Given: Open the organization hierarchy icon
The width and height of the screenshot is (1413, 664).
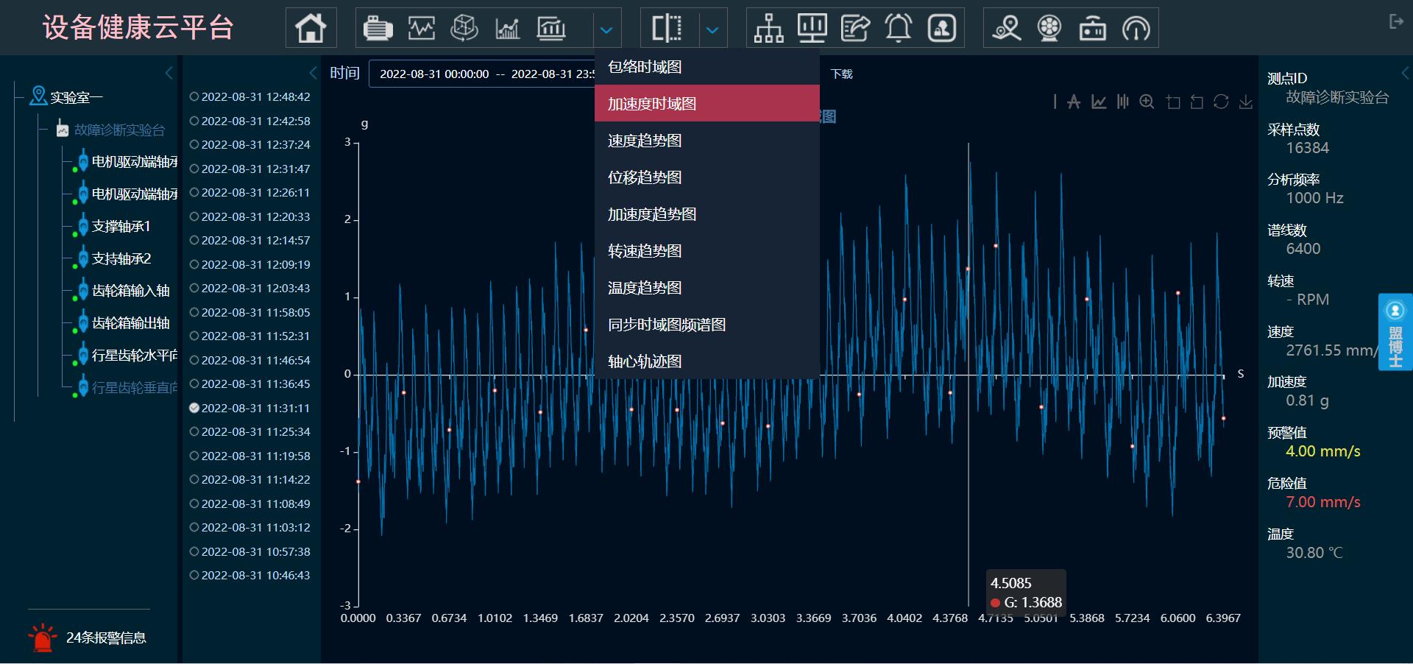Looking at the screenshot, I should pos(768,29).
